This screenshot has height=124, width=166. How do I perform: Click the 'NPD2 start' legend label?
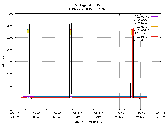(x=141, y=17)
